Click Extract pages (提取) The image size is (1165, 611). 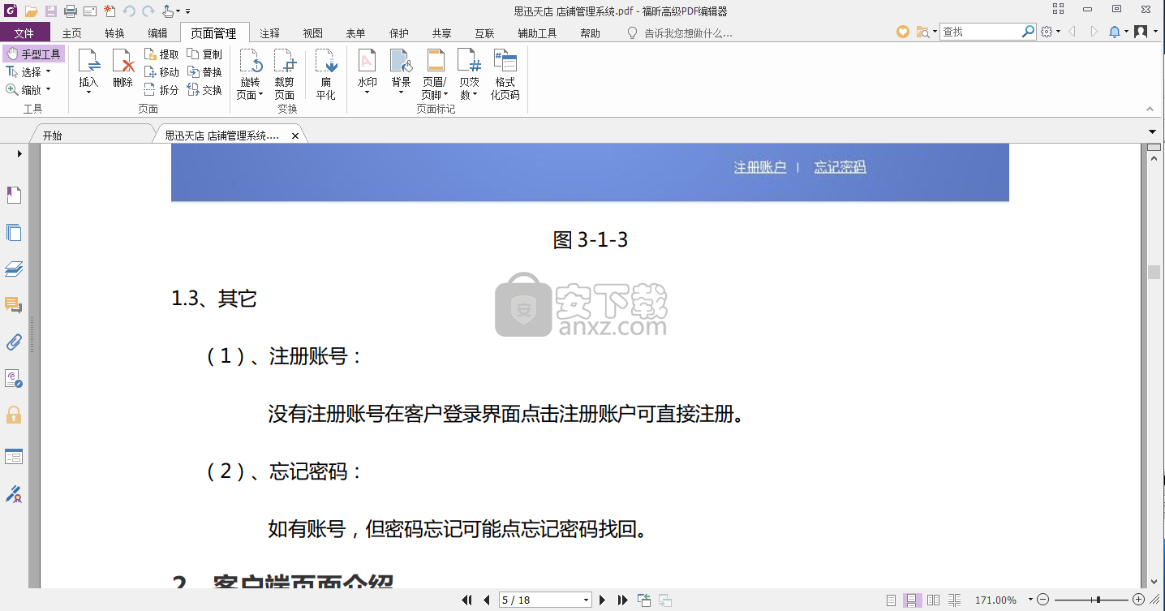point(161,54)
